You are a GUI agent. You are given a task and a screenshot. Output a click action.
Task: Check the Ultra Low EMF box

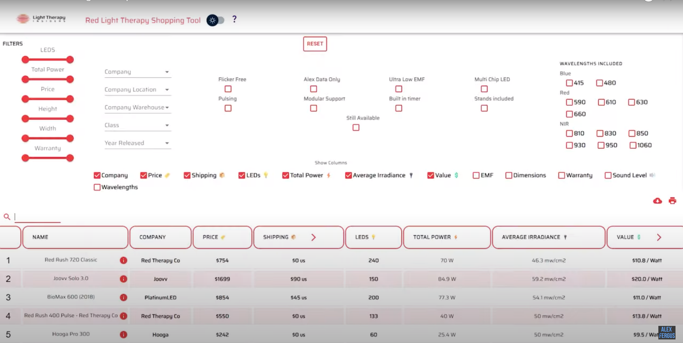pyautogui.click(x=399, y=89)
